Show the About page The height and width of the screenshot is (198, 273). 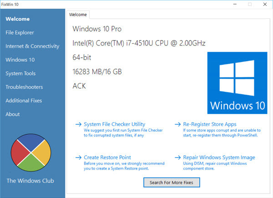coord(13,114)
